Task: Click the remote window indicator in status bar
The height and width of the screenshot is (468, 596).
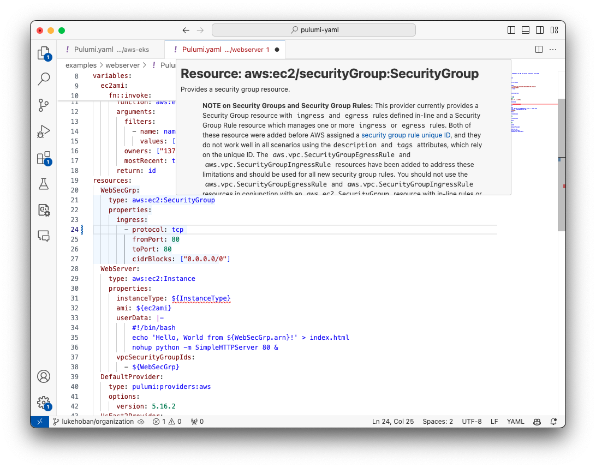Action: pos(39,422)
